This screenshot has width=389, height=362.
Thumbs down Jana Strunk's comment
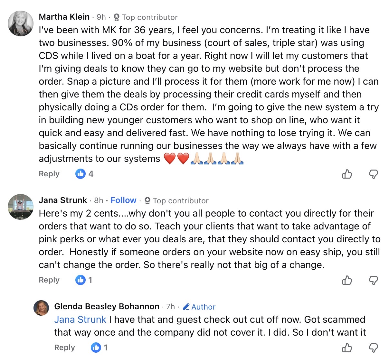coord(373,280)
